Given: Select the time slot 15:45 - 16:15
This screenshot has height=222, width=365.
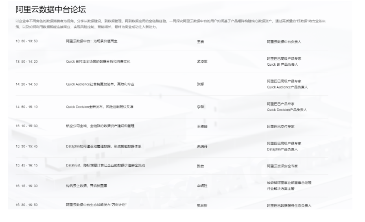Looking at the screenshot, I should tap(26, 166).
